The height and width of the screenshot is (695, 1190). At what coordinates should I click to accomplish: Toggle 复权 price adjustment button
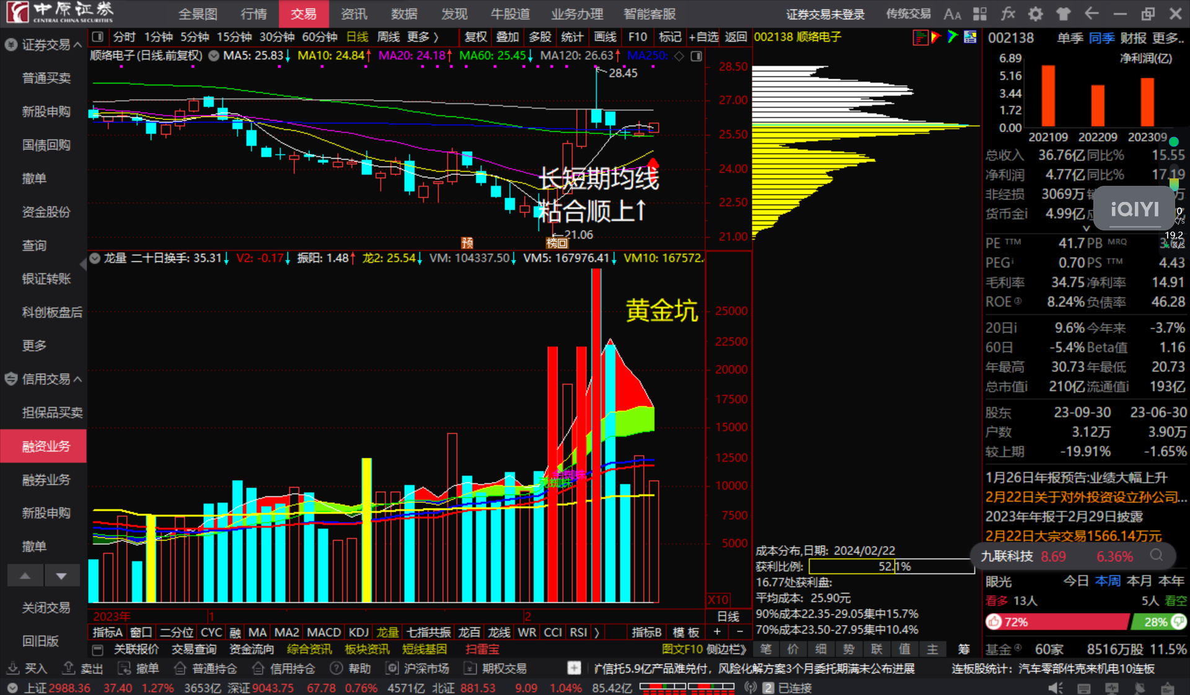(x=475, y=37)
